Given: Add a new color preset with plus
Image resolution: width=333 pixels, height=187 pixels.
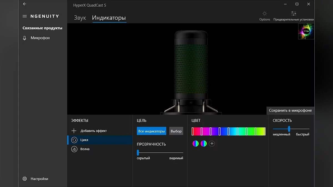Looking at the screenshot, I should click(212, 144).
